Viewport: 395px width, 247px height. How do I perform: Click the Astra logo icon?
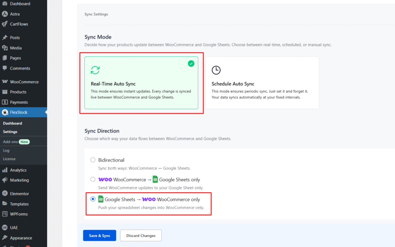[x=5, y=14]
